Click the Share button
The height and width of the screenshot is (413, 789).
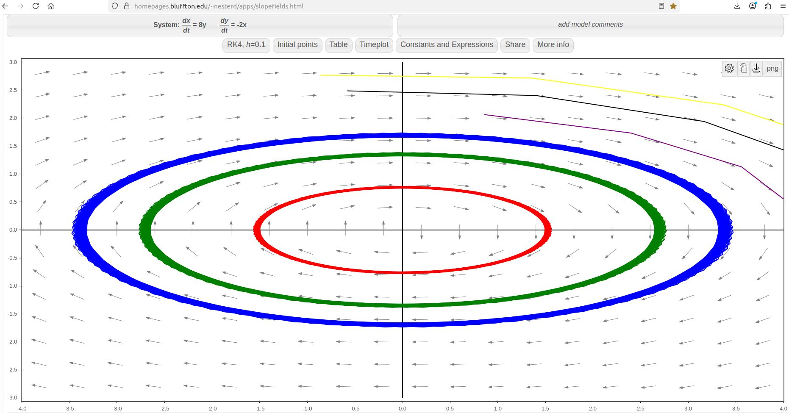515,45
